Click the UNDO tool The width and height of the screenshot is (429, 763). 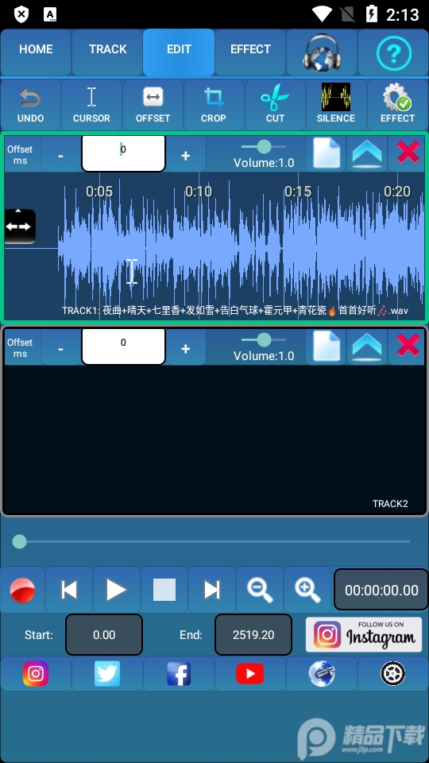(x=31, y=105)
